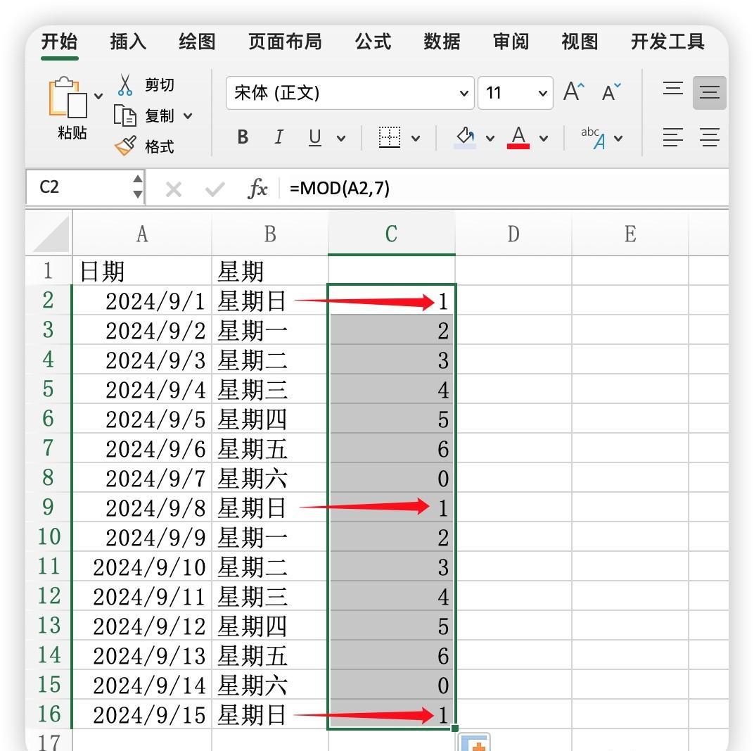This screenshot has height=751, width=754.
Task: Select column D header
Action: point(513,234)
